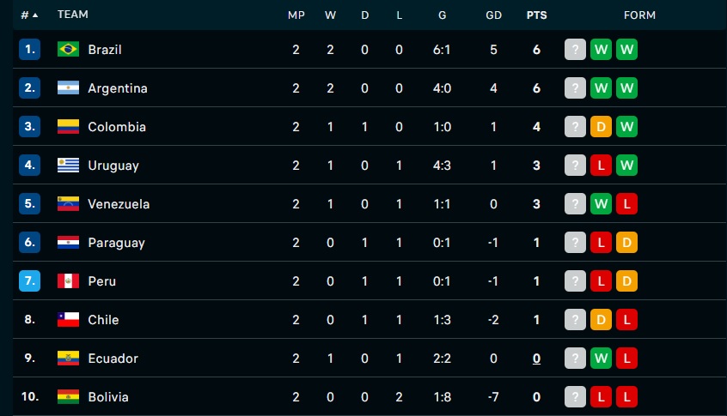Click the Bolivia flag icon
Image resolution: width=727 pixels, height=416 pixels.
(x=68, y=396)
